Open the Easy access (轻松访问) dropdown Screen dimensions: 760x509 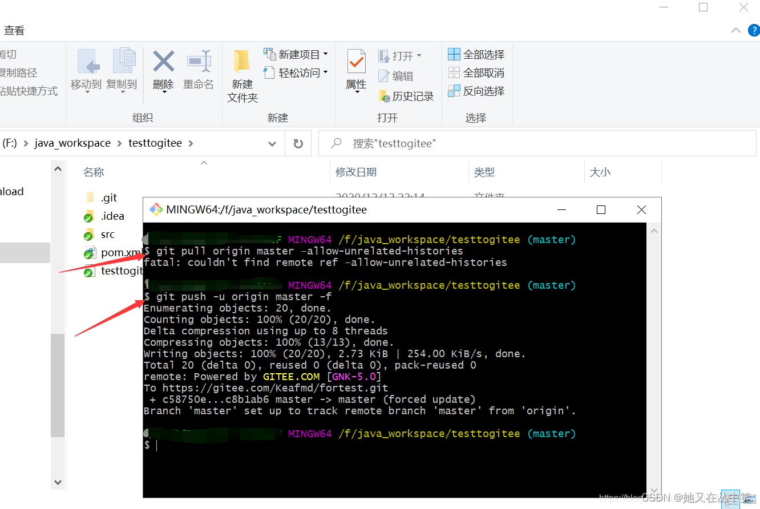point(296,72)
